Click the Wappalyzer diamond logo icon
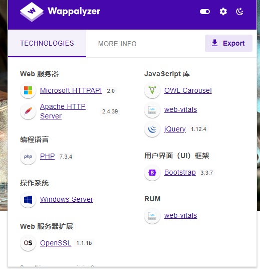Screen dimensions: 260x269 point(32,12)
